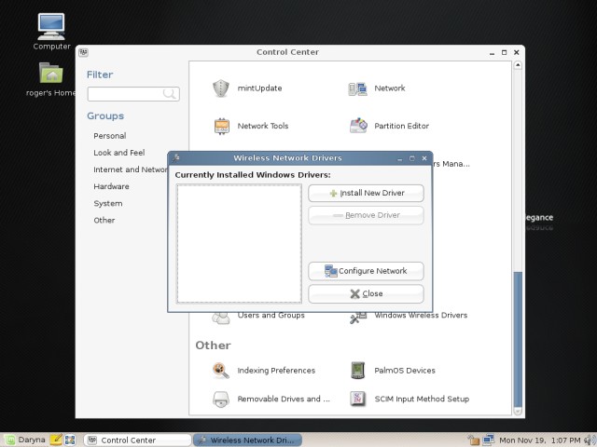Select the Hardware group

pyautogui.click(x=111, y=186)
